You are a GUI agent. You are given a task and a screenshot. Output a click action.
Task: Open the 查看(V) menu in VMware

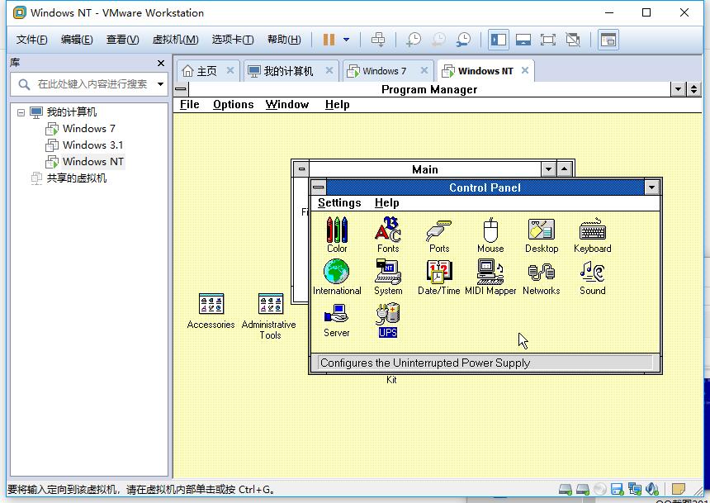point(122,40)
